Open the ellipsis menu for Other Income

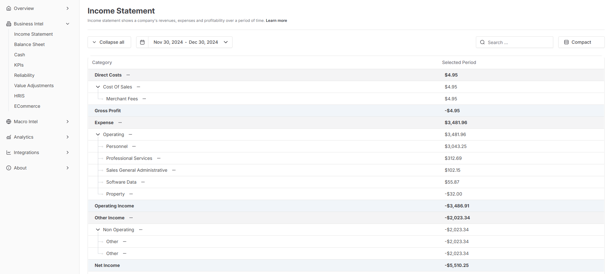tap(131, 218)
